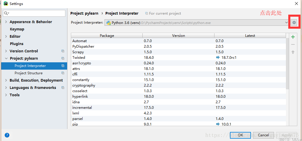Click the blue help question mark icon

tap(7, 135)
